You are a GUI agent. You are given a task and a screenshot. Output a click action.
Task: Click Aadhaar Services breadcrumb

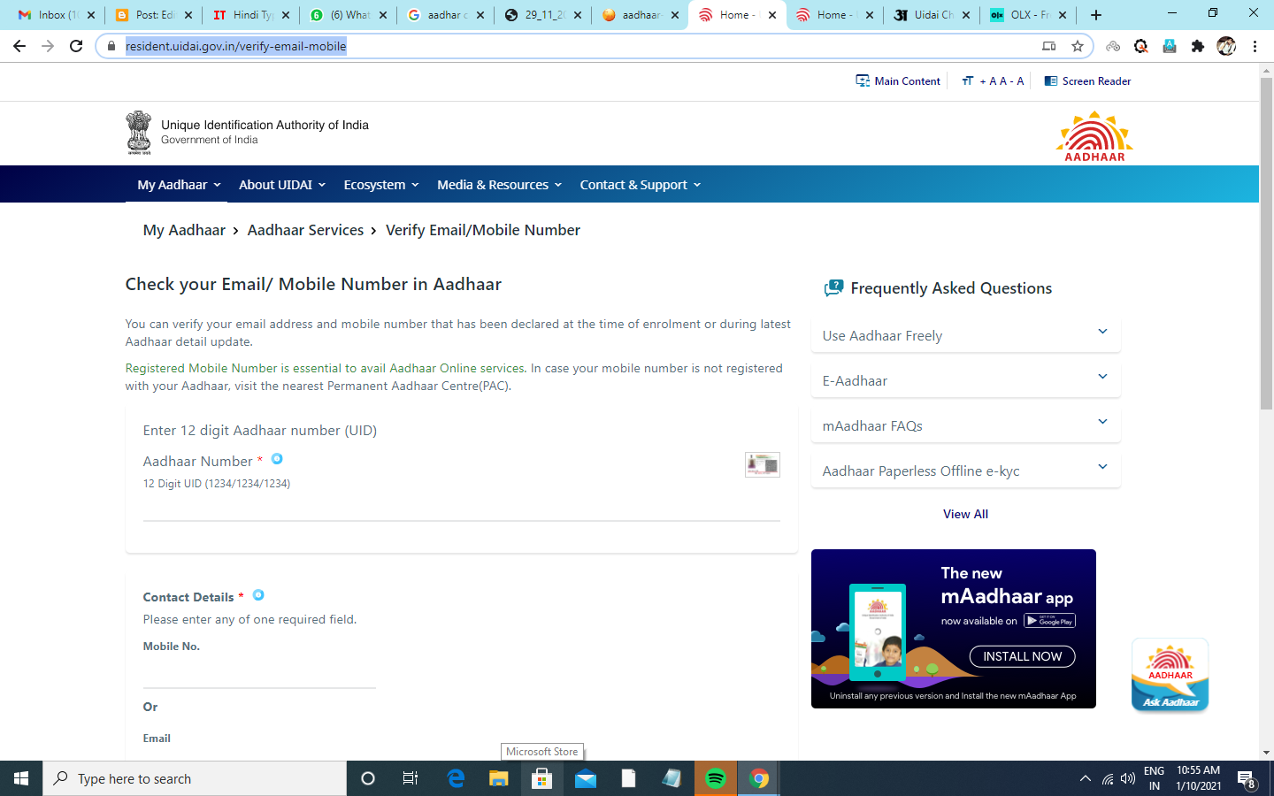coord(305,230)
